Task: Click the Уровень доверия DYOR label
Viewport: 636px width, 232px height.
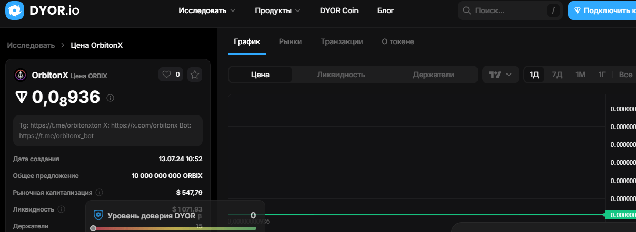Action: pyautogui.click(x=152, y=215)
